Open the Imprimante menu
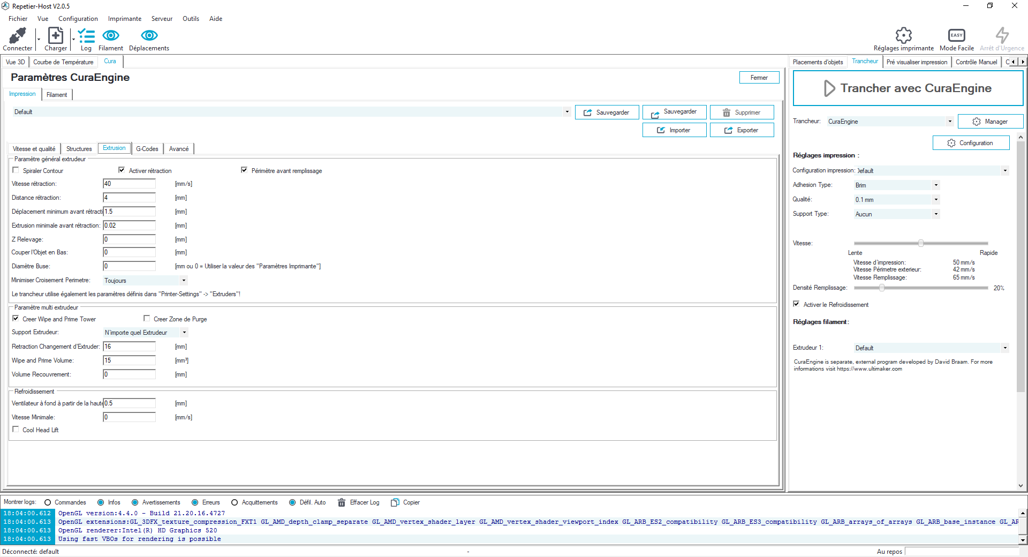 point(125,19)
